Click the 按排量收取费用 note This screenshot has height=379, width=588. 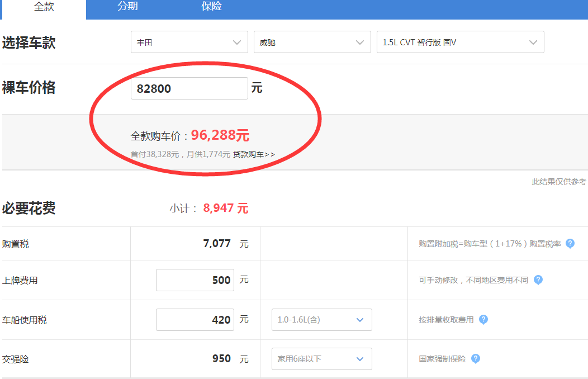pyautogui.click(x=446, y=320)
